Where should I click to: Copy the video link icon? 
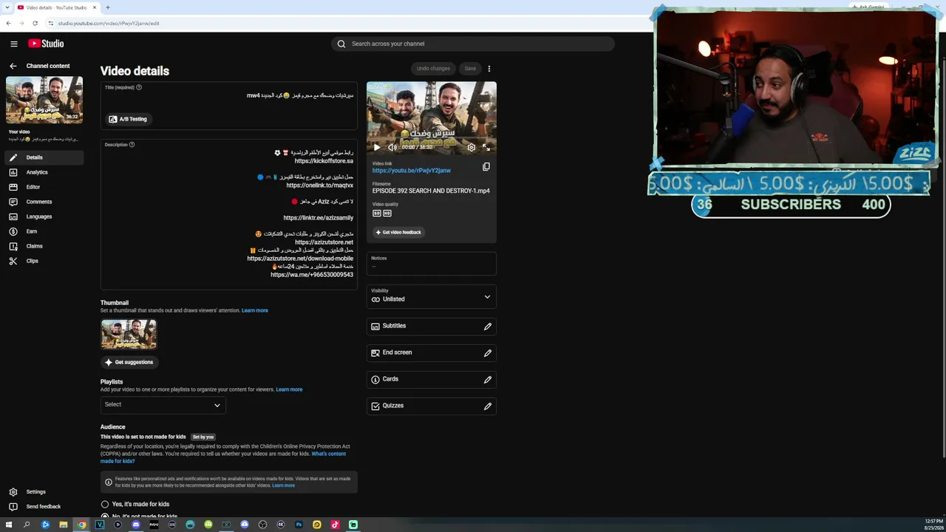point(486,167)
